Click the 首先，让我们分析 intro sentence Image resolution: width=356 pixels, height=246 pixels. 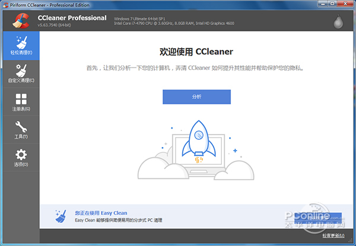click(x=195, y=68)
